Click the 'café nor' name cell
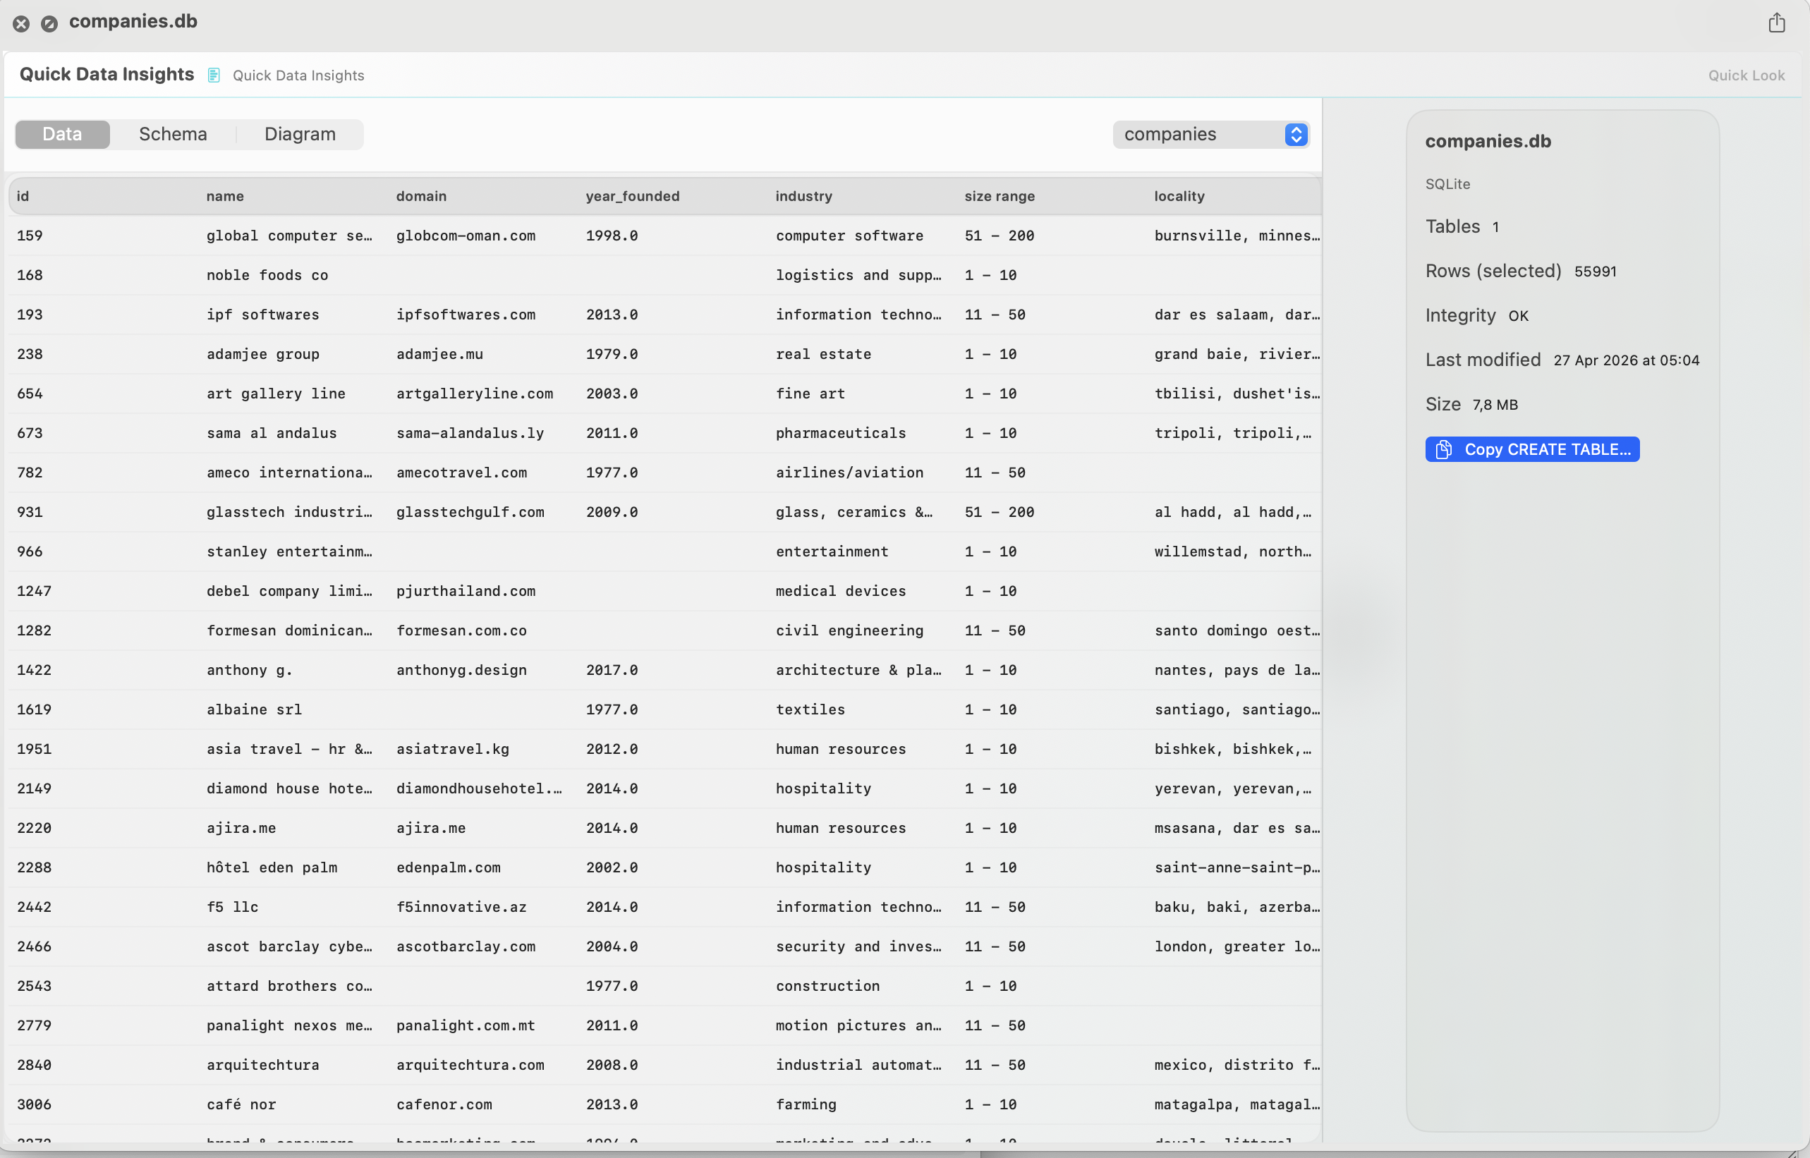 [241, 1104]
